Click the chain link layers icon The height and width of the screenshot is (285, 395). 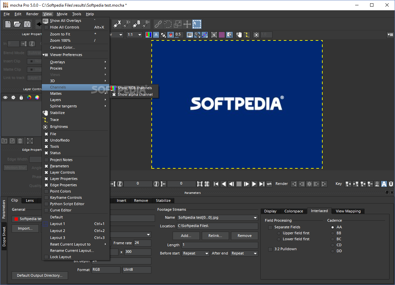click(158, 24)
